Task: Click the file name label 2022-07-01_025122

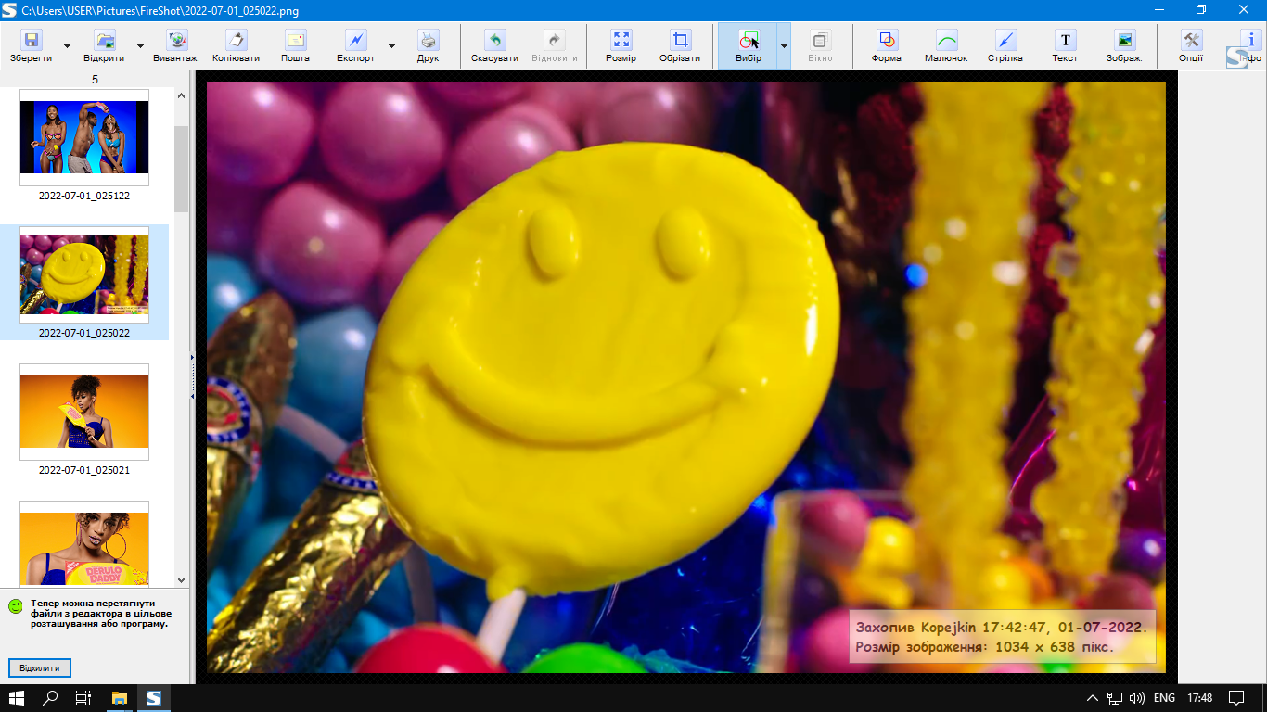Action: tap(84, 196)
